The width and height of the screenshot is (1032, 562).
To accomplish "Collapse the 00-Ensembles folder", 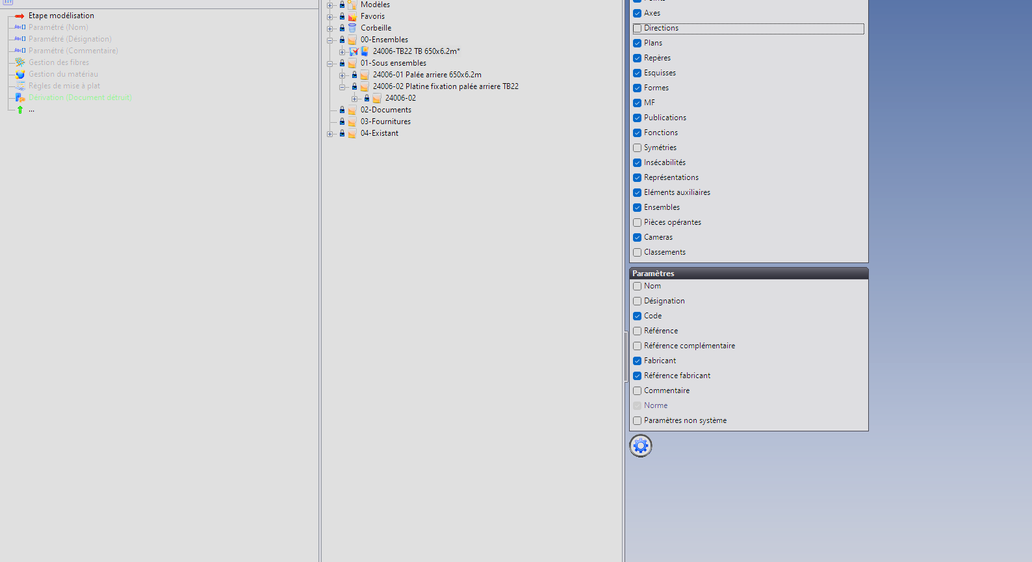I will click(x=330, y=40).
